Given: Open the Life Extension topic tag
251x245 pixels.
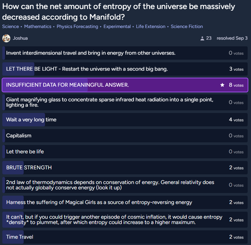Looking at the screenshot, I should pyautogui.click(x=151, y=26).
